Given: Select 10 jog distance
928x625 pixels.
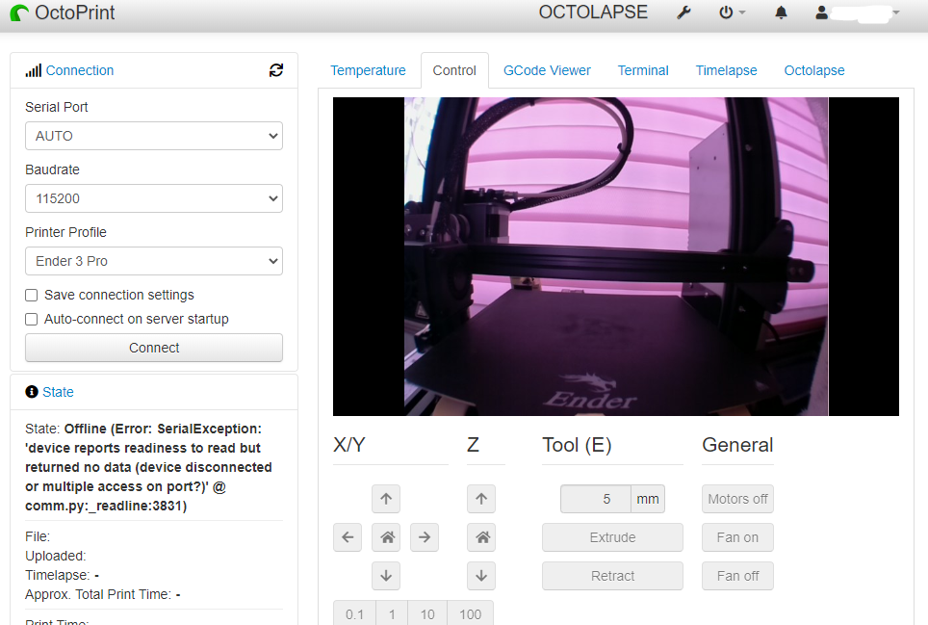Looking at the screenshot, I should point(427,613).
